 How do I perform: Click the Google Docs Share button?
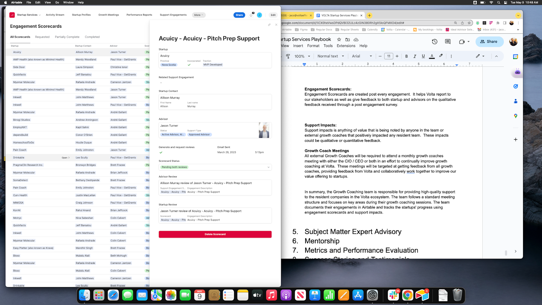pos(489,42)
